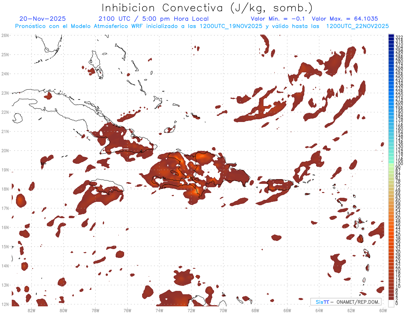Click the '70W' longitude label

click(x=223, y=310)
